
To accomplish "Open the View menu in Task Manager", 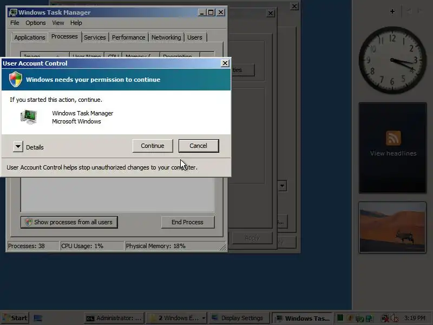I will coord(58,23).
